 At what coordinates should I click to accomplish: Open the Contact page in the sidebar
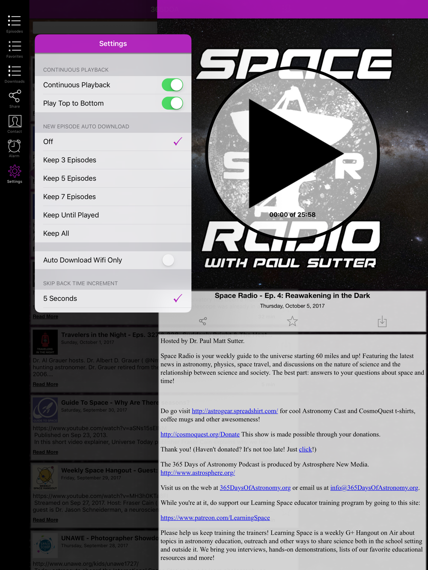[14, 124]
